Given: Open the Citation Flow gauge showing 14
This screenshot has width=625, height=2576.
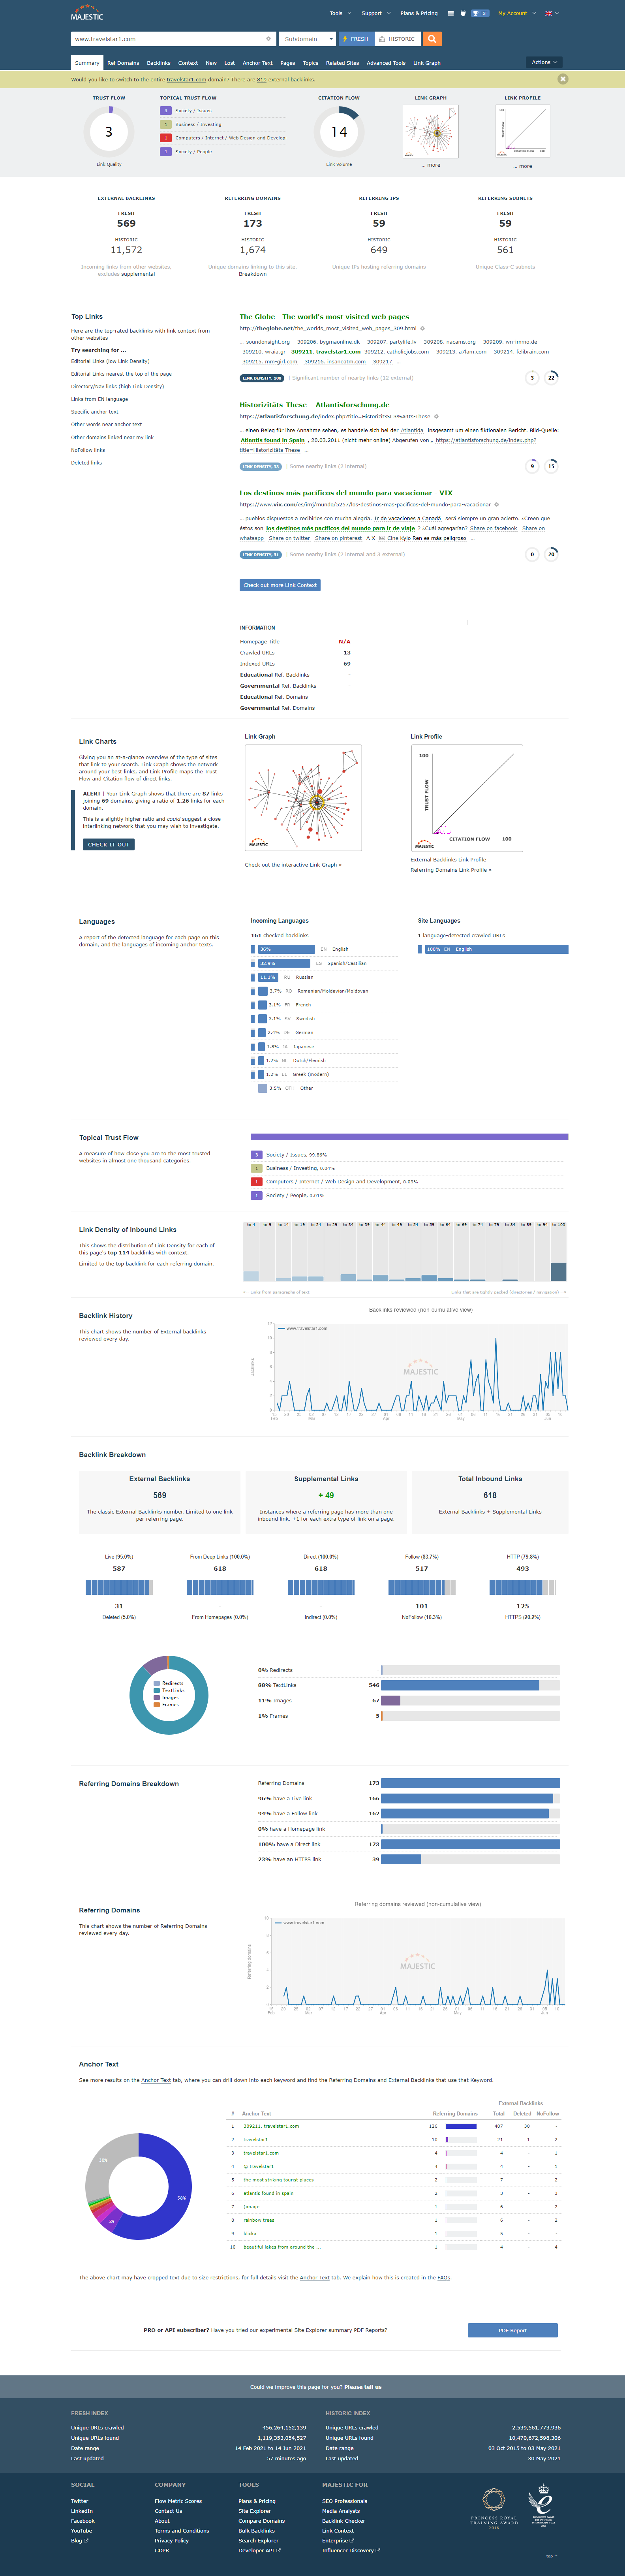Looking at the screenshot, I should 339,132.
